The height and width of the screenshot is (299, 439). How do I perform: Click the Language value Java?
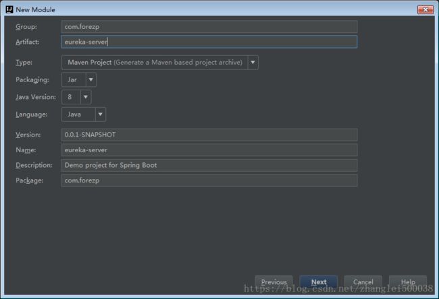74,114
